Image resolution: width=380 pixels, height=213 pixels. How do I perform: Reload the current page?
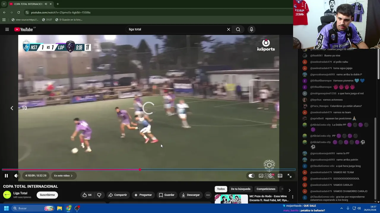pyautogui.click(x=18, y=12)
